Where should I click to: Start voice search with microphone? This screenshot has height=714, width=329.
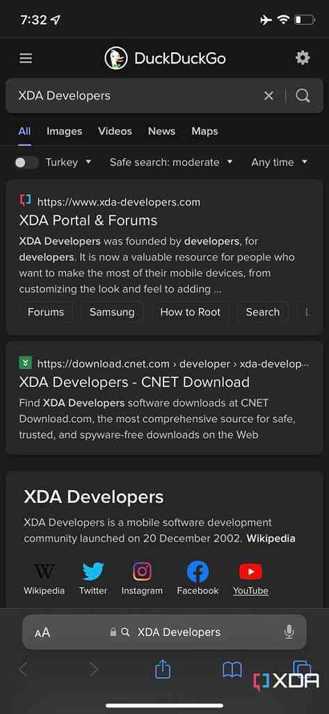point(289,632)
